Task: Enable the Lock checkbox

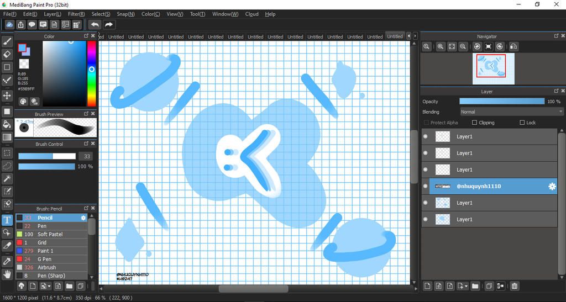Action: pos(522,123)
